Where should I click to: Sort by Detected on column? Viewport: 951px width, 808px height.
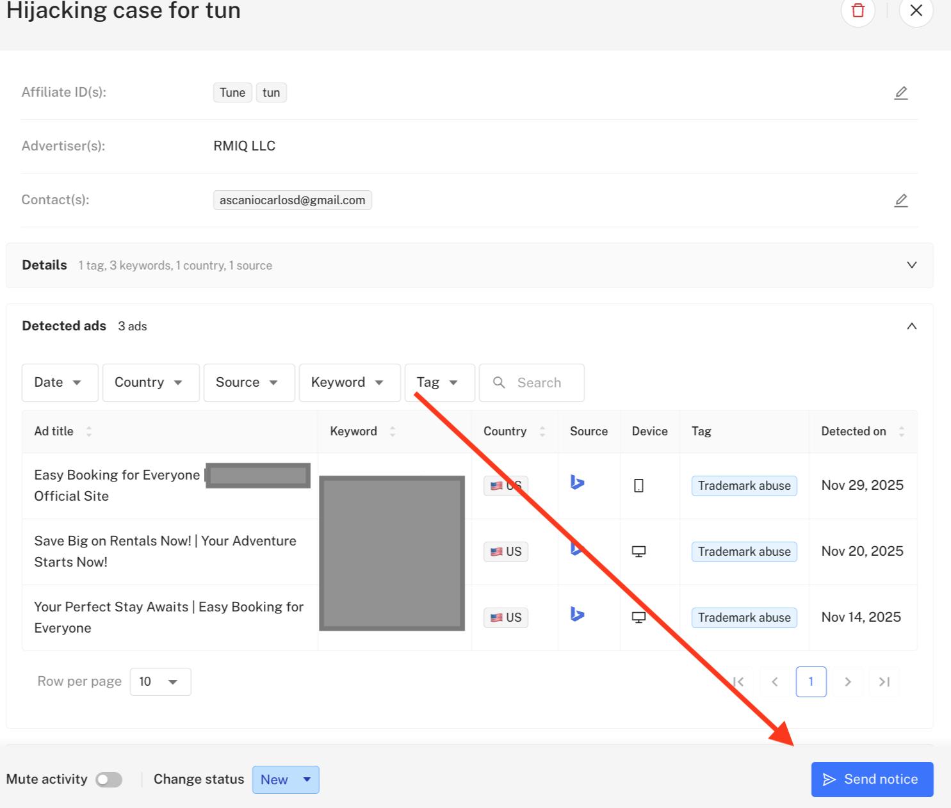(x=902, y=432)
